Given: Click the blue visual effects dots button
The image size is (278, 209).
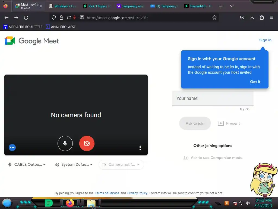Looking at the screenshot, I should [12, 147].
